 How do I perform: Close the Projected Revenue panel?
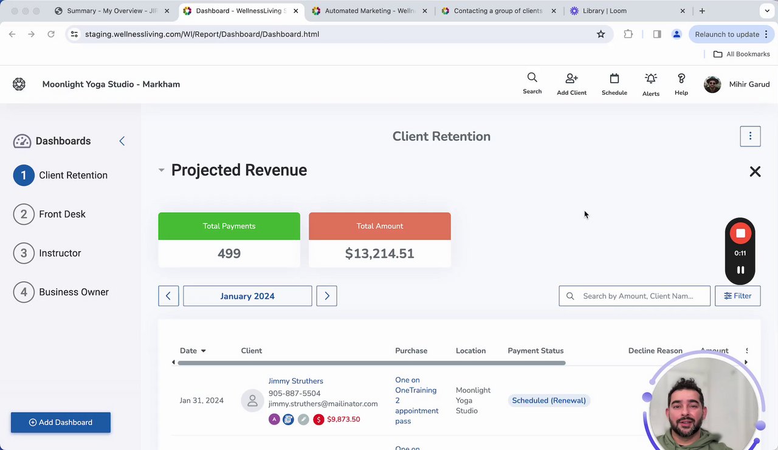click(x=755, y=172)
